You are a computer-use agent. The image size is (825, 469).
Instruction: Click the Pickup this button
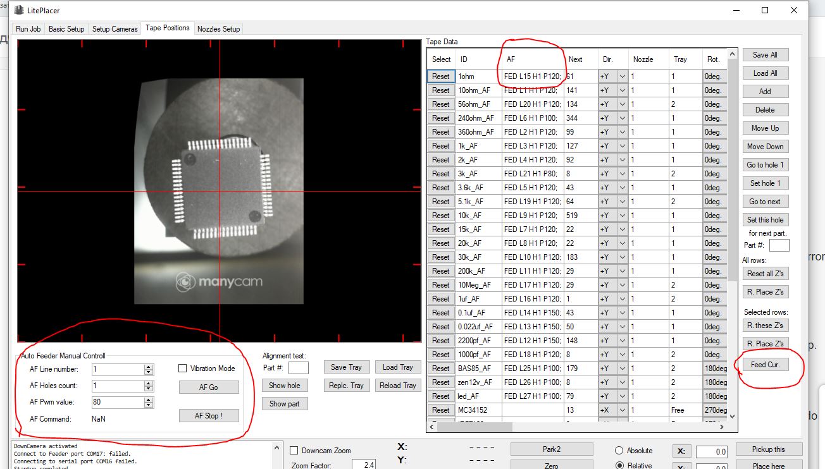click(769, 449)
